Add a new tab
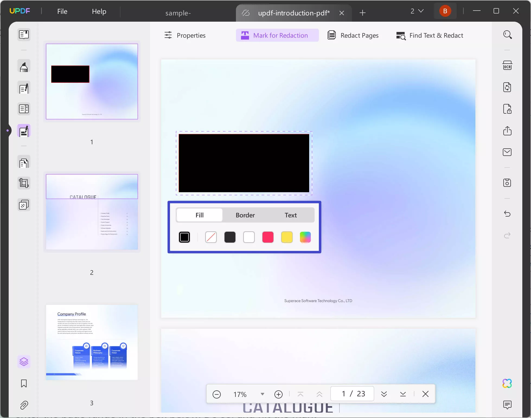The height and width of the screenshot is (418, 531). [x=363, y=13]
